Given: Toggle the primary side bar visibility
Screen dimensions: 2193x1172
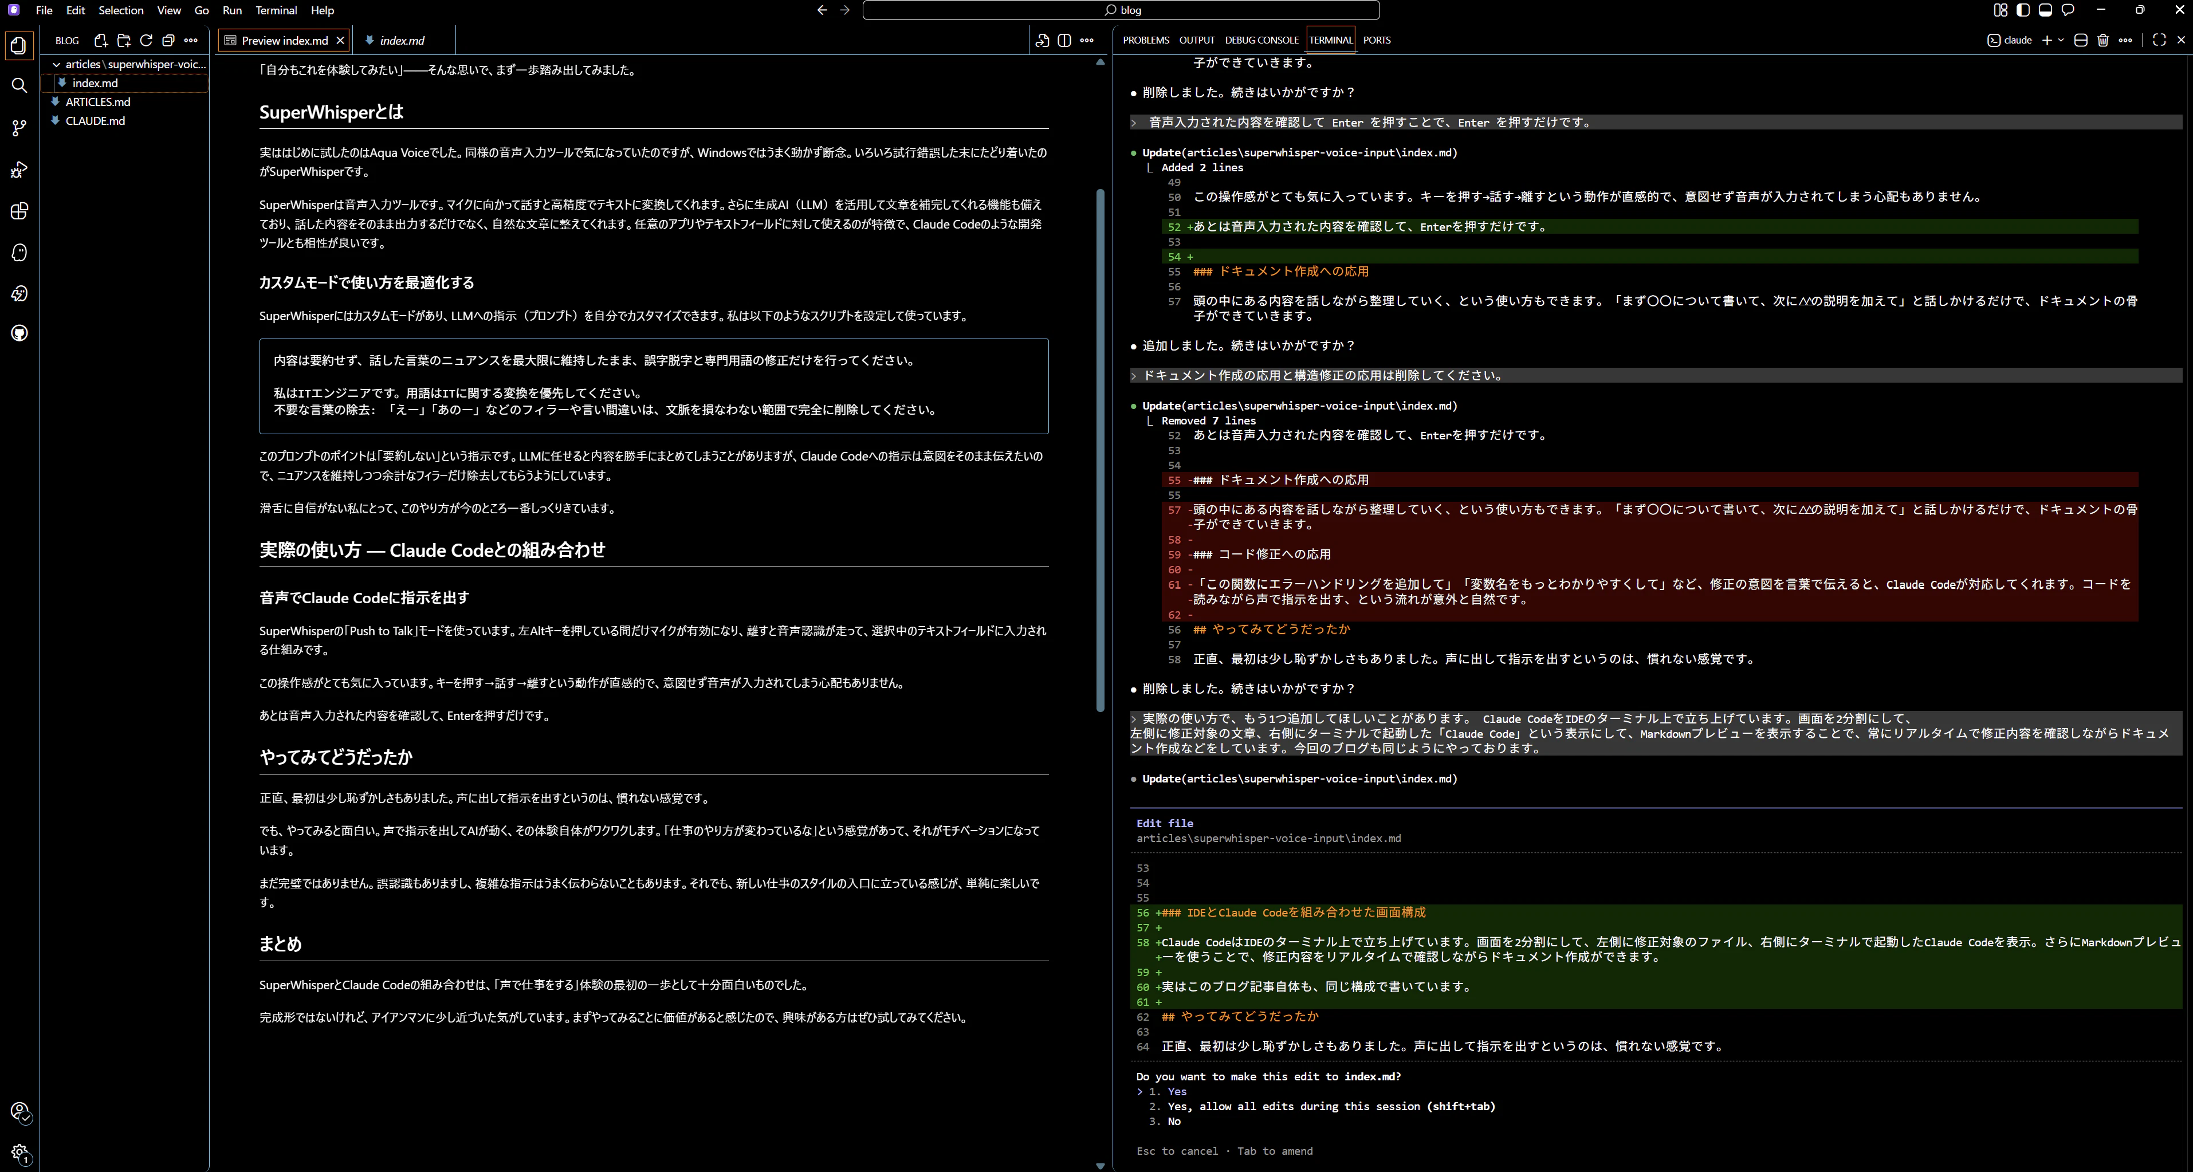Looking at the screenshot, I should [2023, 10].
